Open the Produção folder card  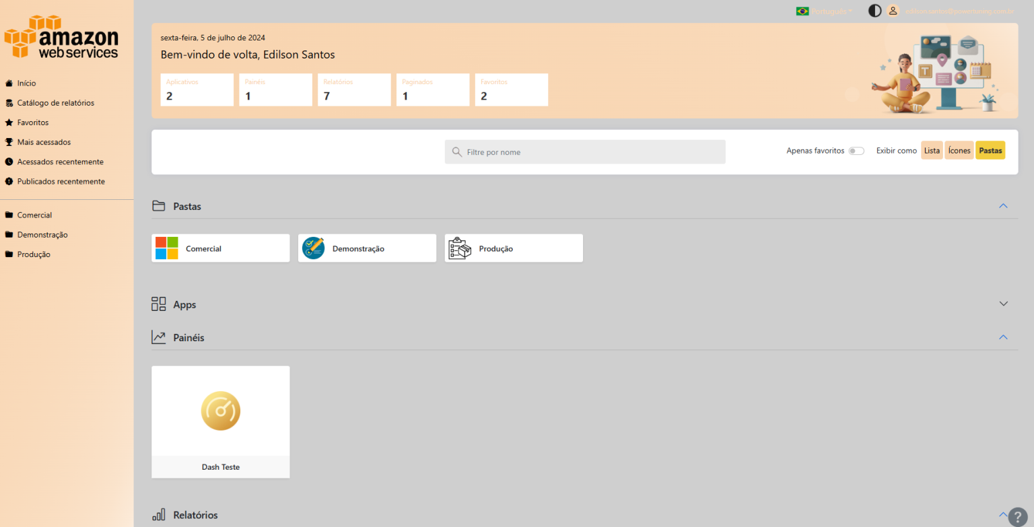[x=513, y=248]
